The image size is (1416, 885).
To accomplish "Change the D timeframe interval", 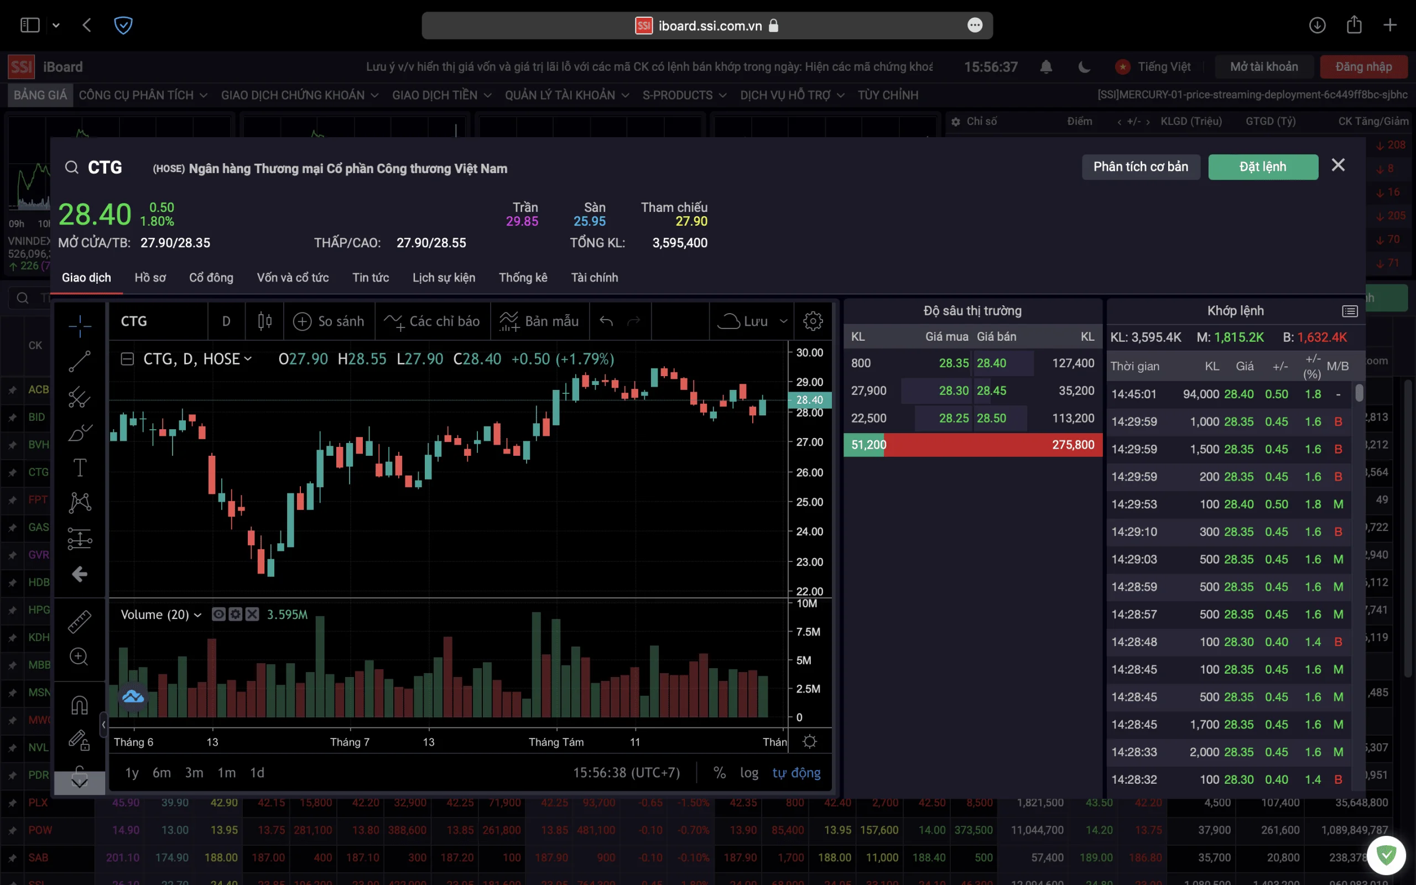I will 226,321.
